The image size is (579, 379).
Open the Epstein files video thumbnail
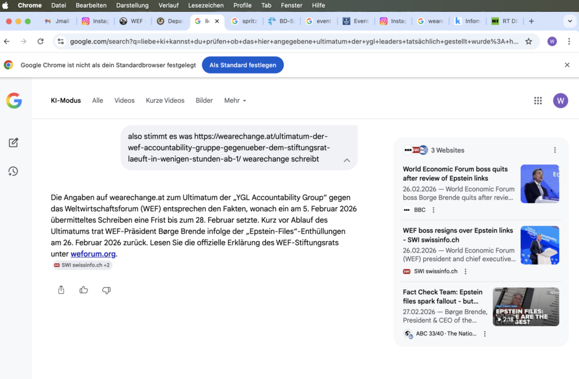(x=526, y=307)
